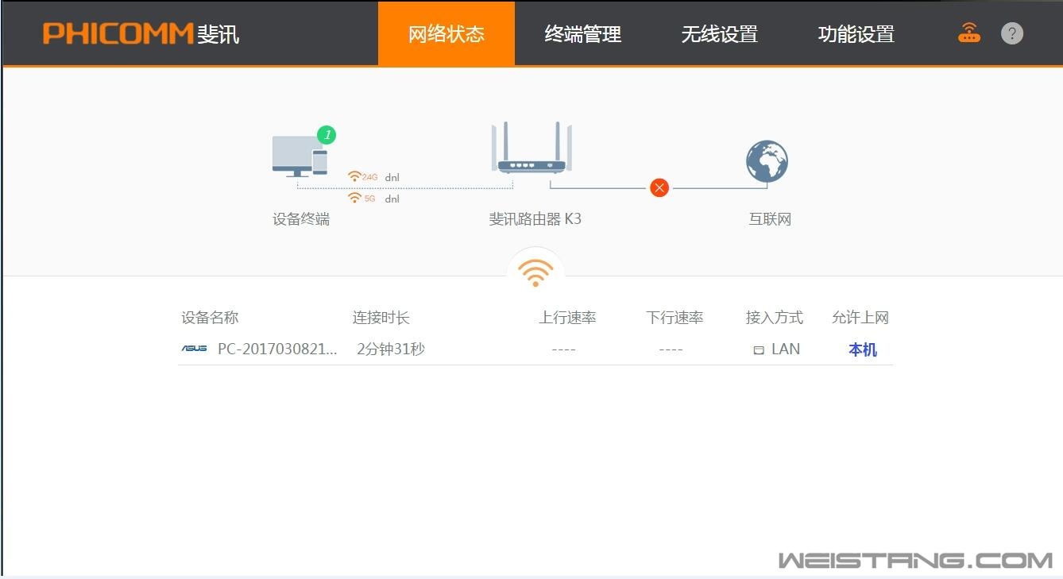
Task: Click the orange Wi-Fi circle icon
Action: (535, 273)
